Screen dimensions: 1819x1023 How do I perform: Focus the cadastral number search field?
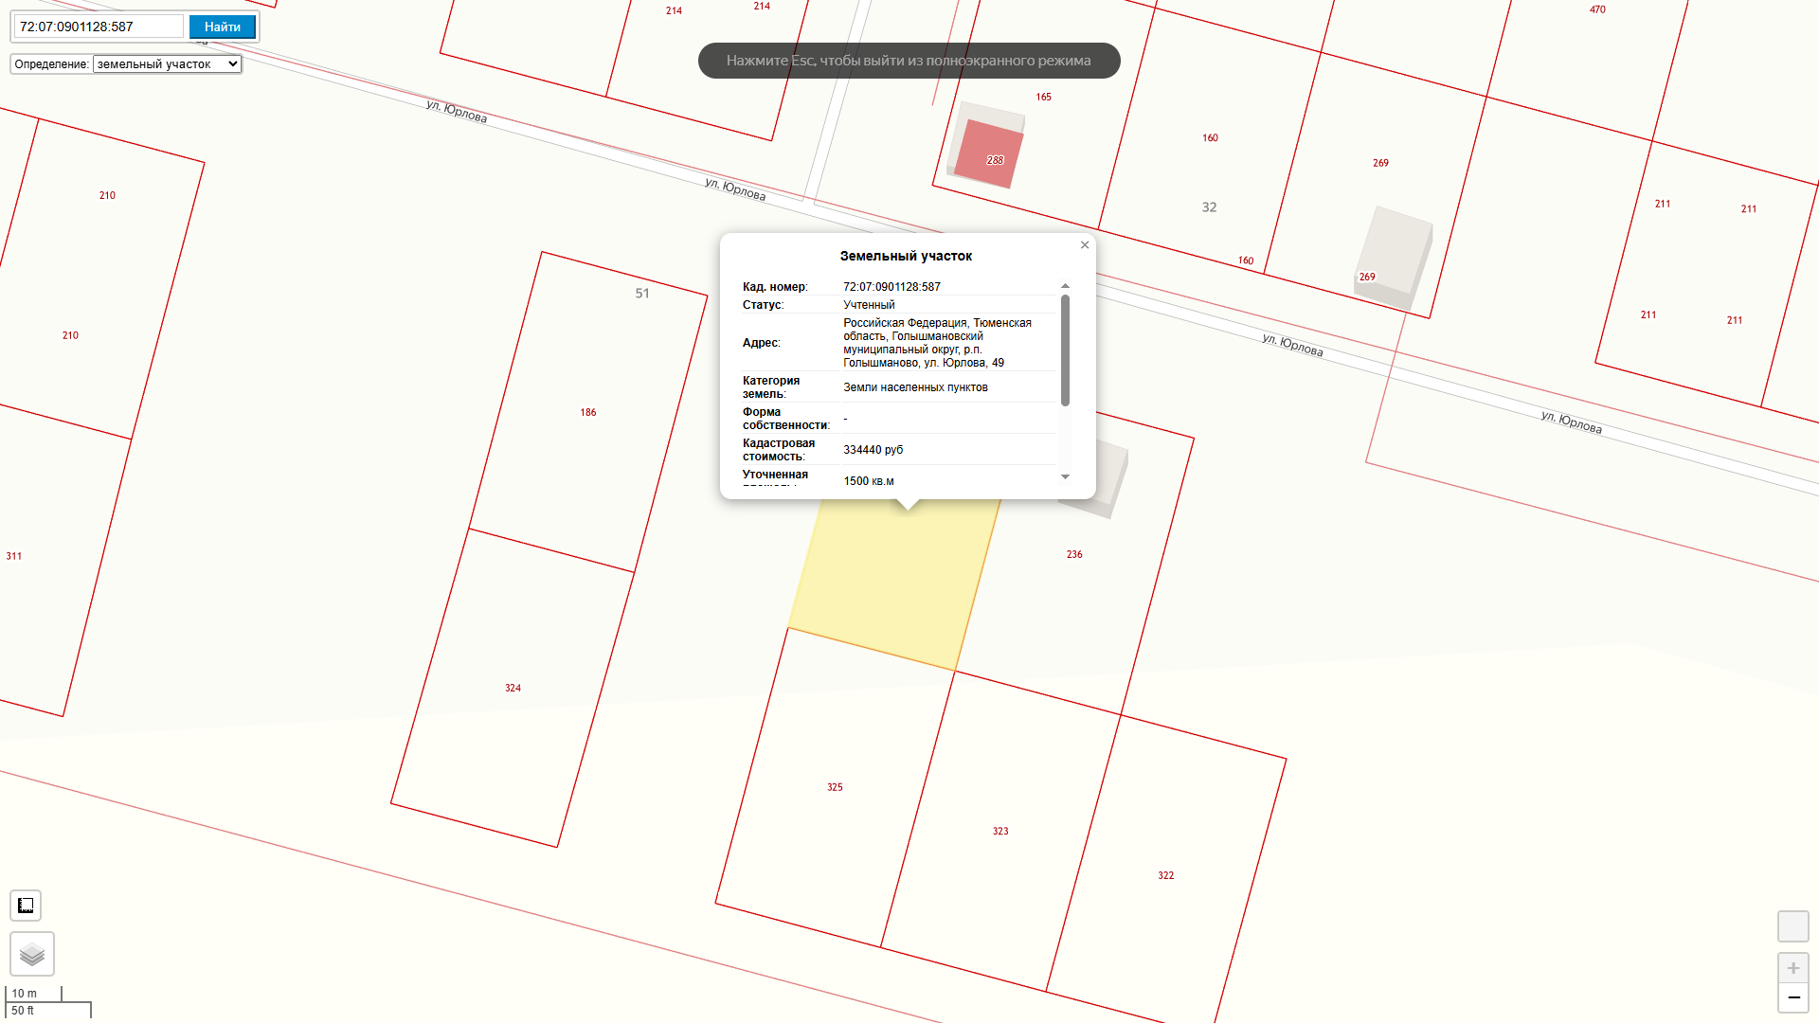point(99,27)
